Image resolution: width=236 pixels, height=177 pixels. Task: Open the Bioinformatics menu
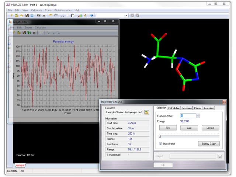pyautogui.click(x=63, y=10)
